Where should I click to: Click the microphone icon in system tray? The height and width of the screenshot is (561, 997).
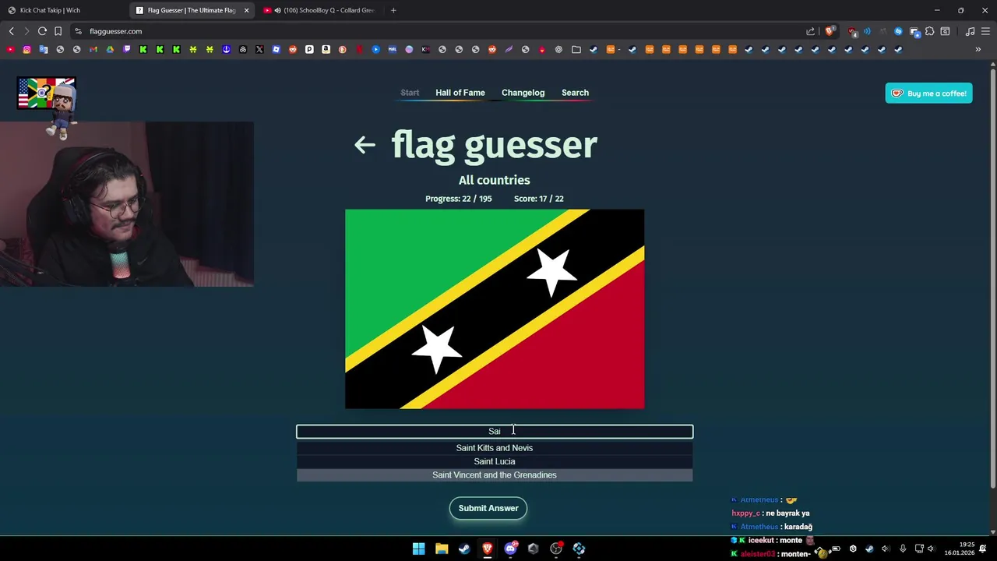tap(903, 549)
